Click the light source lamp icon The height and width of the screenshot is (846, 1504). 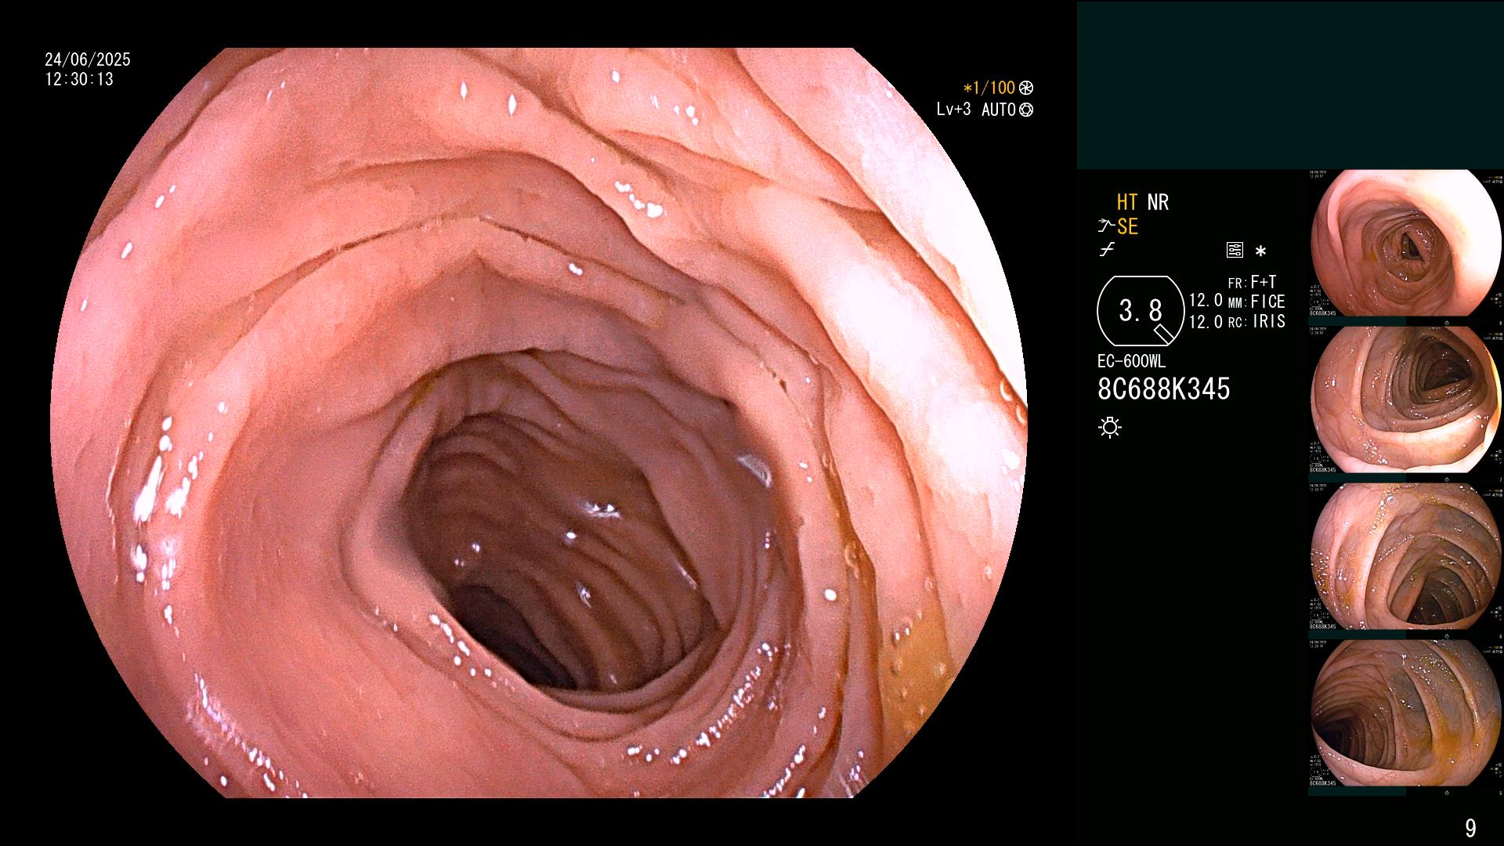1110,427
